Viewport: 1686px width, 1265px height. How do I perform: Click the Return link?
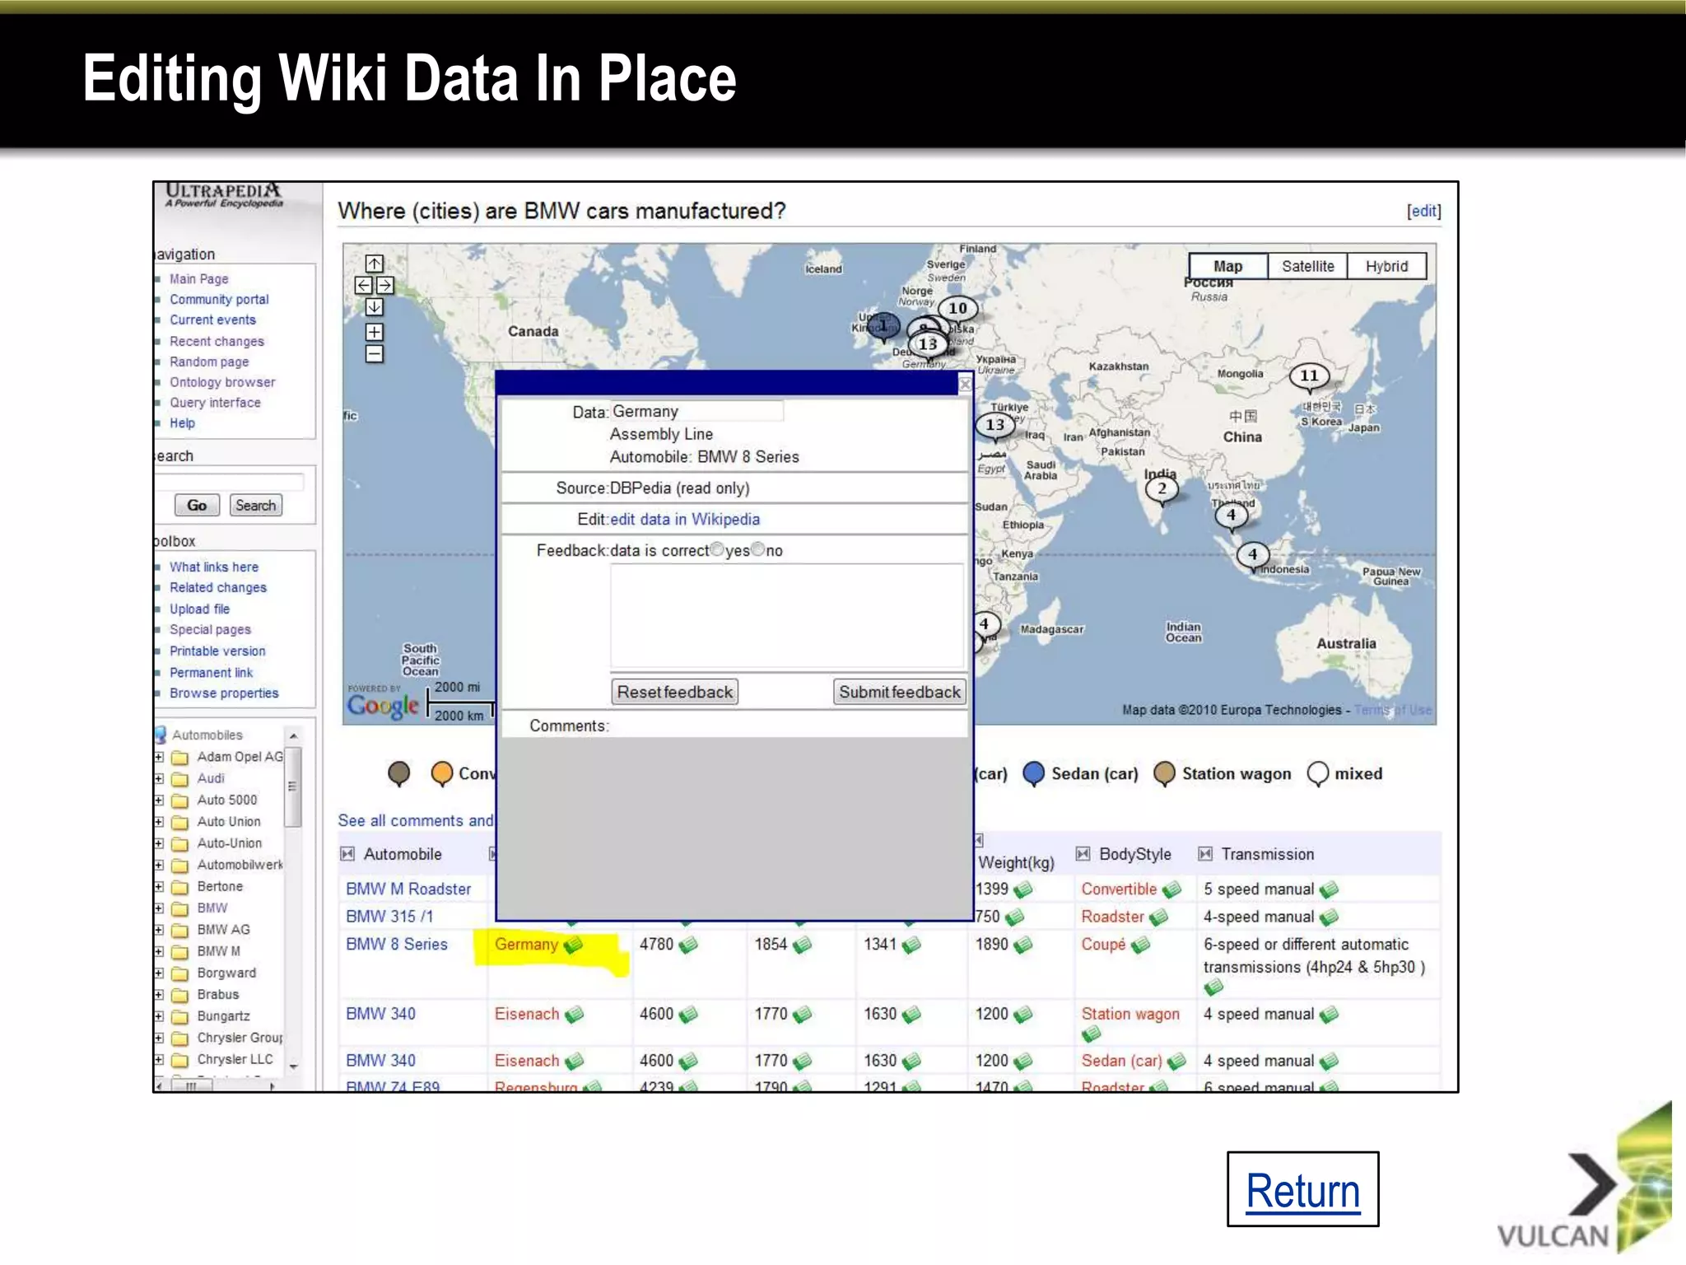1302,1190
